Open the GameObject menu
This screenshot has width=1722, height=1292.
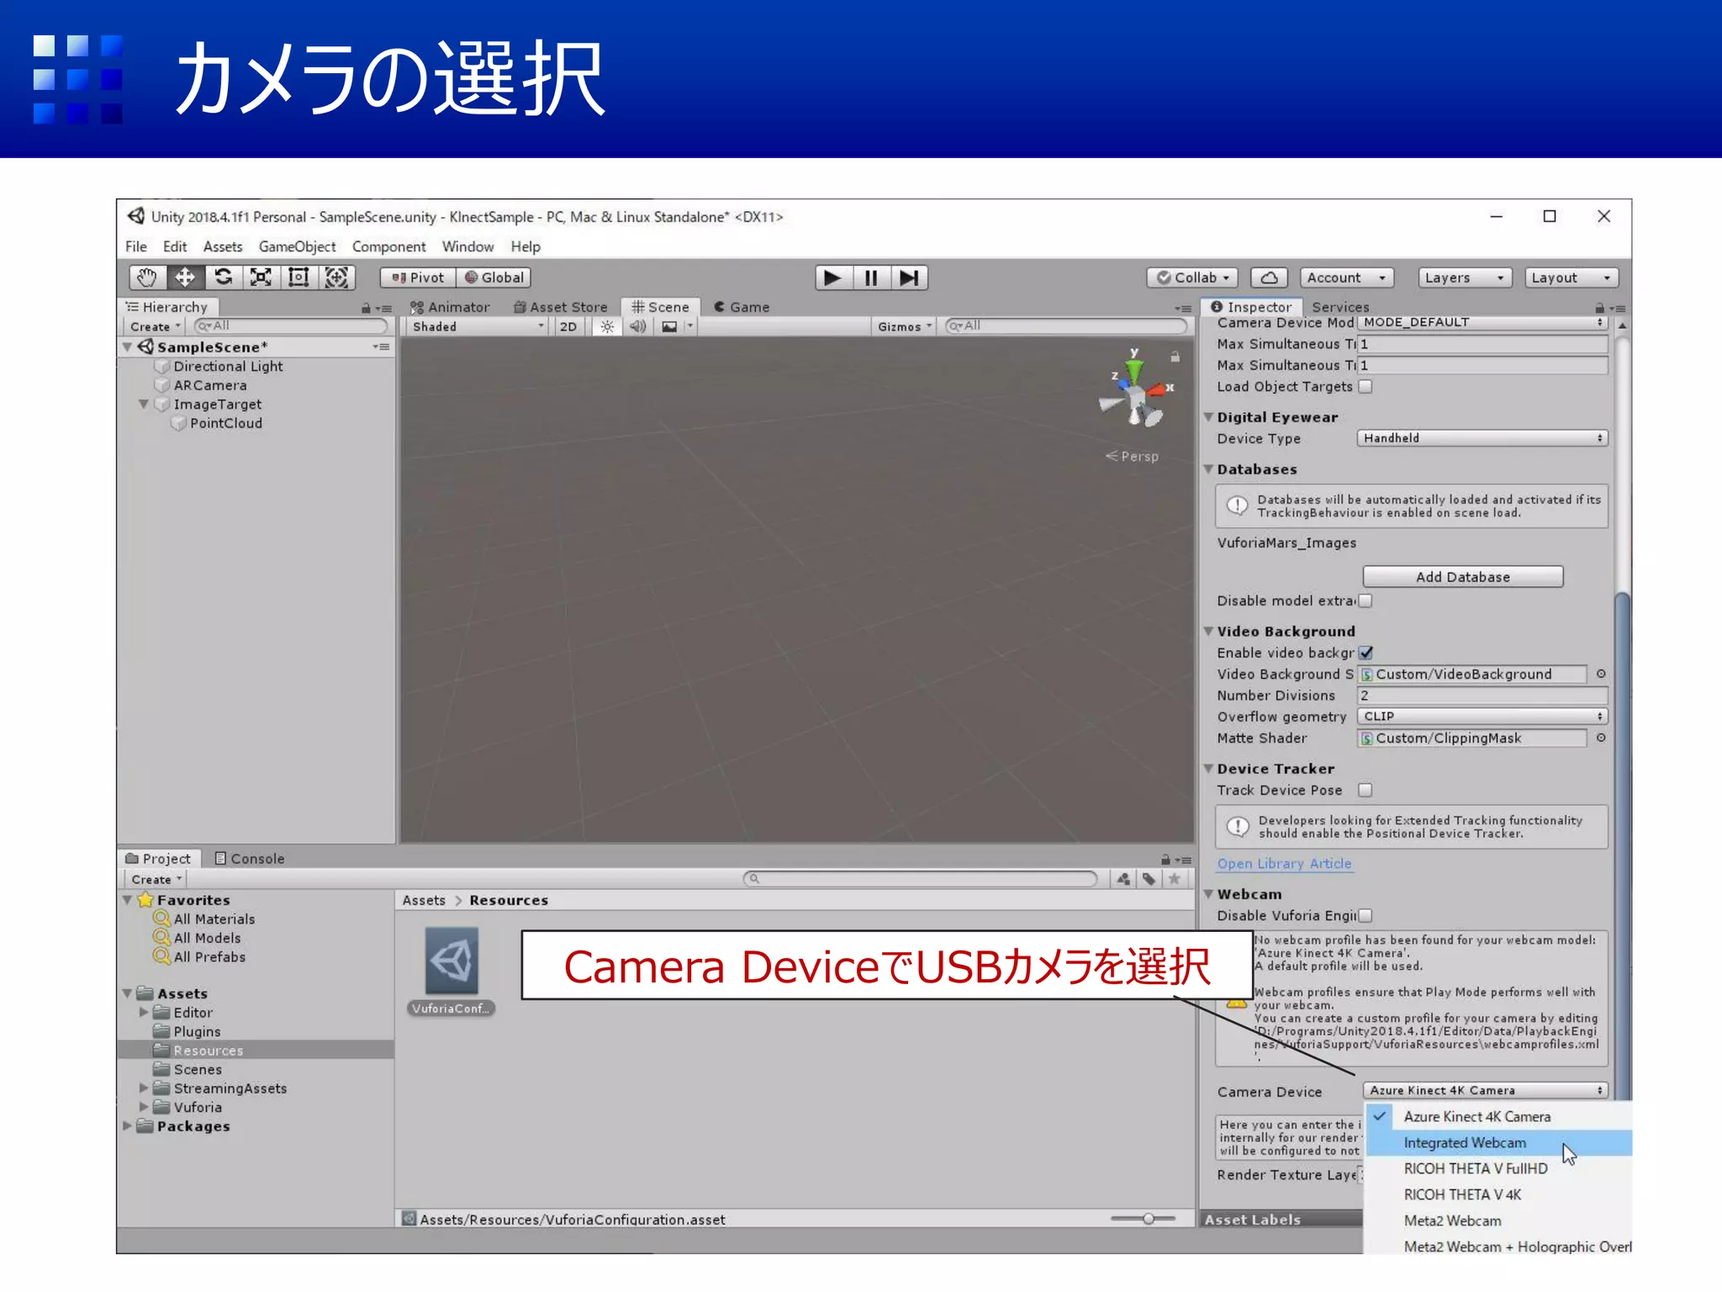coord(298,246)
